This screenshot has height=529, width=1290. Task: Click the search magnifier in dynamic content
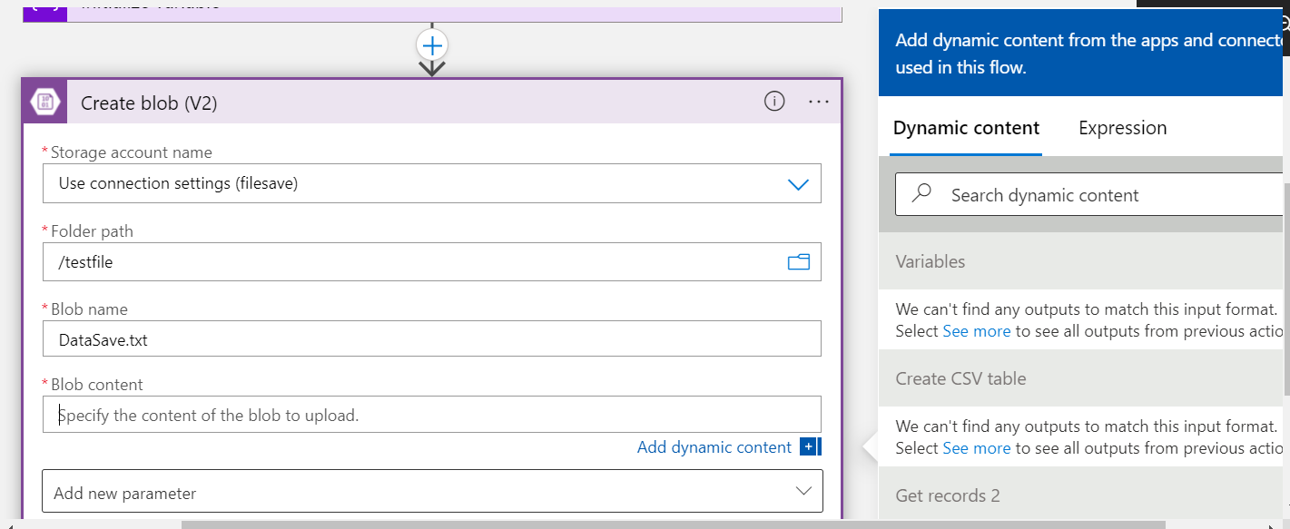click(x=921, y=194)
